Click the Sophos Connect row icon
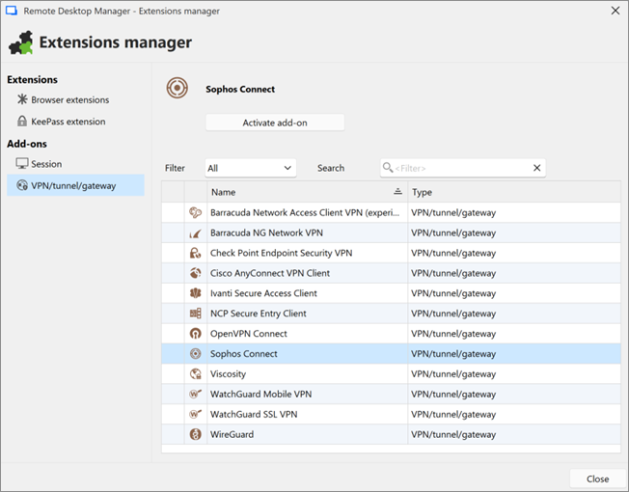Image resolution: width=629 pixels, height=492 pixels. click(196, 354)
